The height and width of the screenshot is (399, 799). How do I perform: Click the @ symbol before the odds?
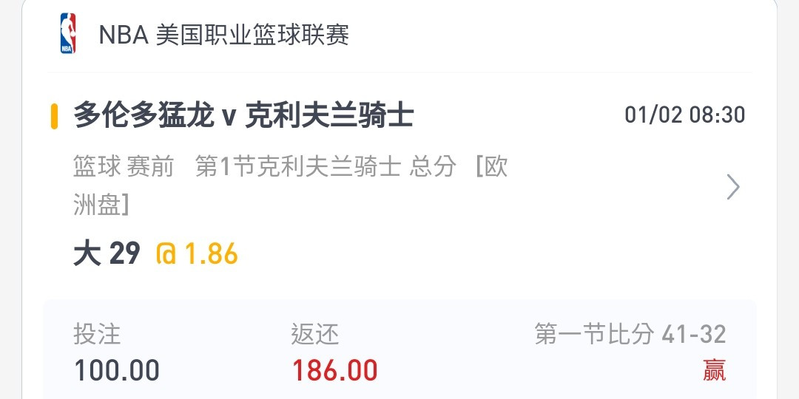pyautogui.click(x=166, y=254)
